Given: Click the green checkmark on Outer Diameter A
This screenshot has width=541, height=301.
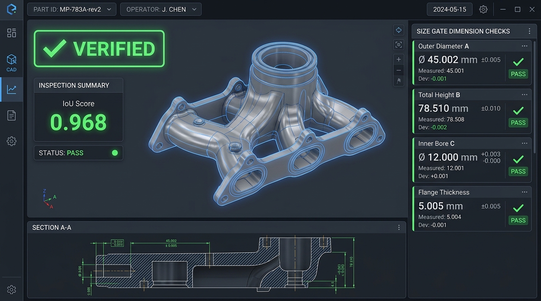Looking at the screenshot, I should pyautogui.click(x=518, y=62).
